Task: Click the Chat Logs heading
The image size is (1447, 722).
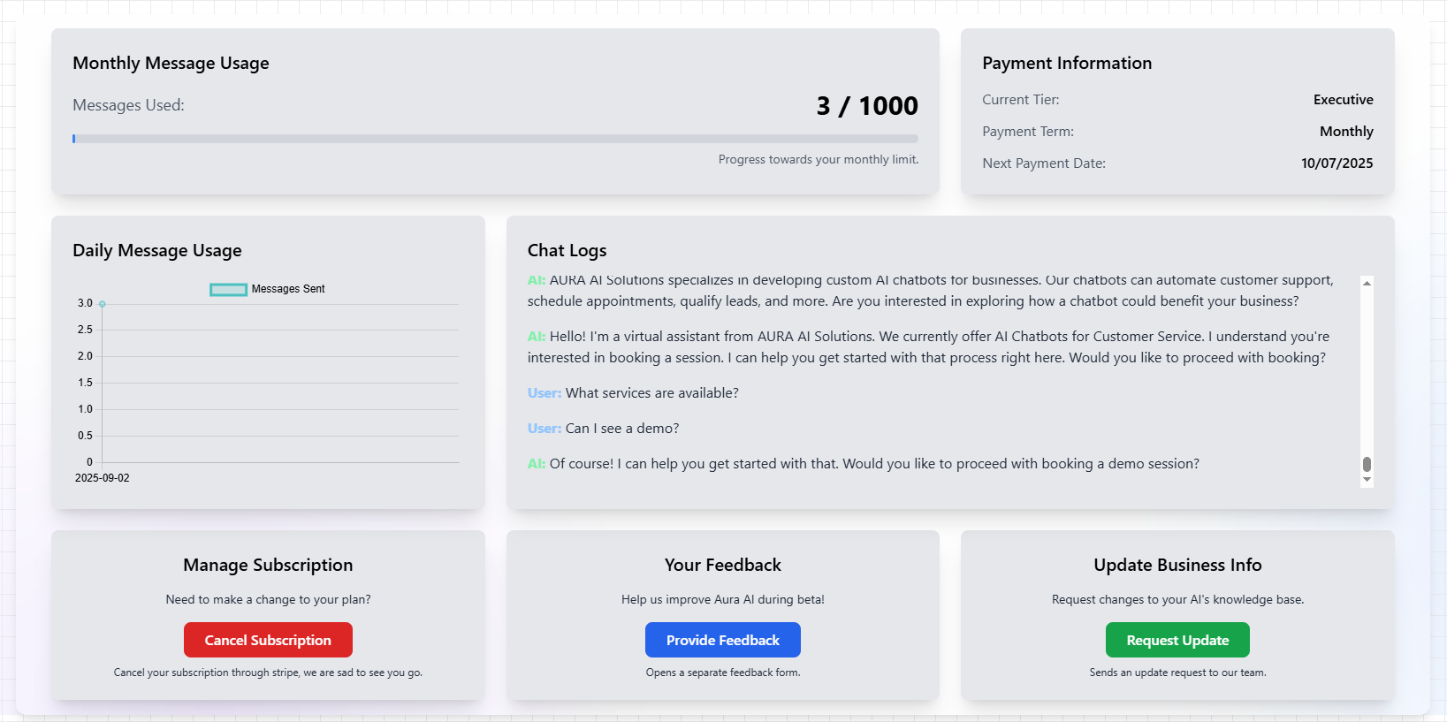Action: coord(567,250)
